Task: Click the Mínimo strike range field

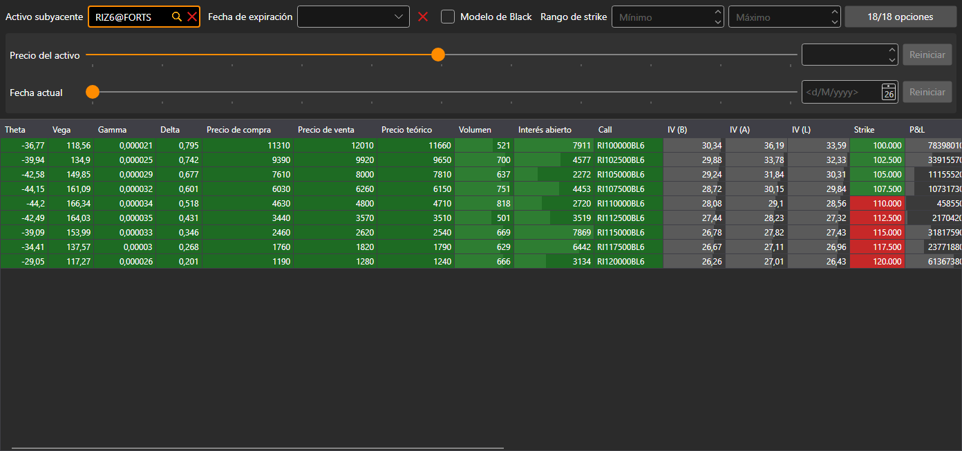Action: 668,17
